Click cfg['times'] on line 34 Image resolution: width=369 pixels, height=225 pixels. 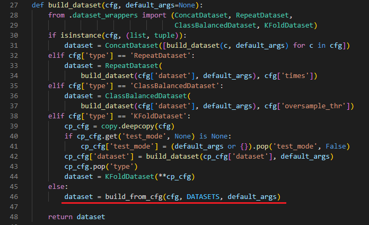pyautogui.click(x=289, y=76)
